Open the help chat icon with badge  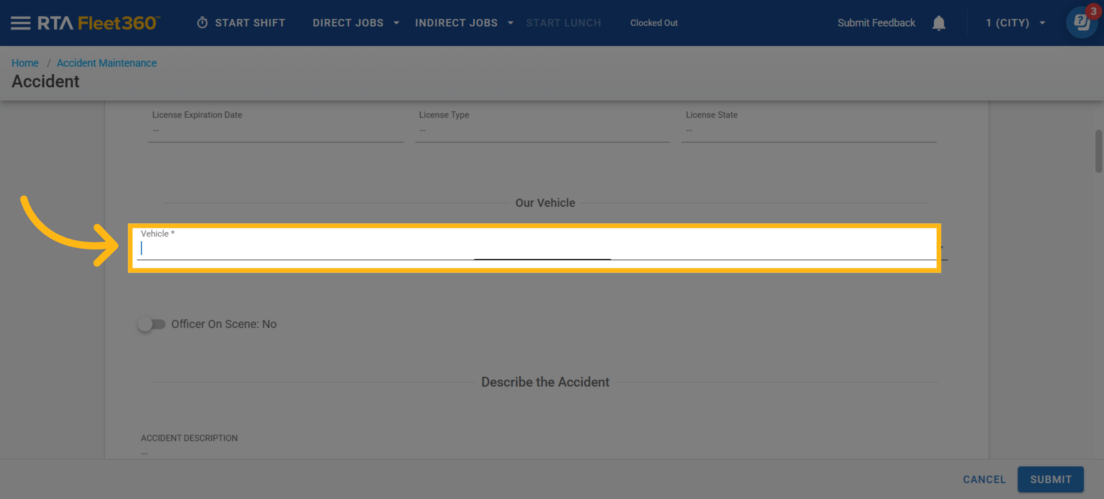1081,22
